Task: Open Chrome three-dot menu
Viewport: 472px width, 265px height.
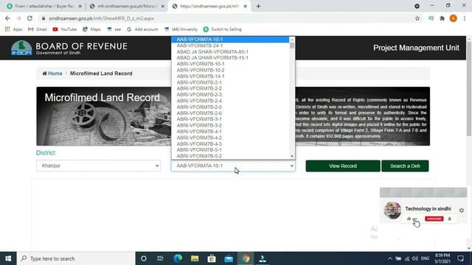Action: tap(465, 18)
